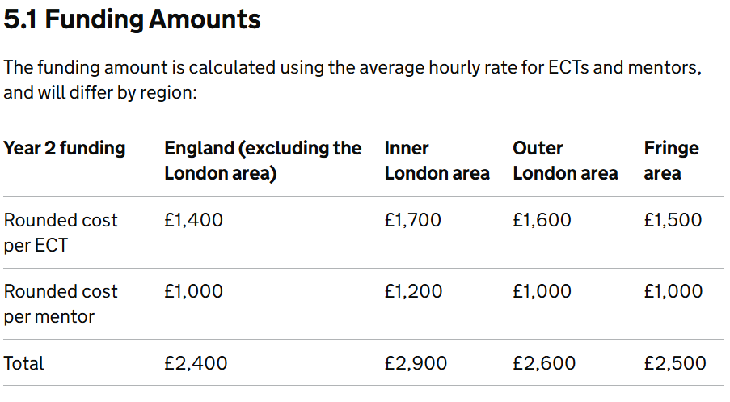
Task: Select the Fringe area column header
Action: coord(671,161)
